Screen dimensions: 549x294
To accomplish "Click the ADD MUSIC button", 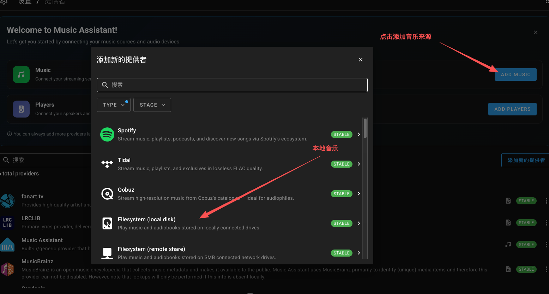I will 515,74.
